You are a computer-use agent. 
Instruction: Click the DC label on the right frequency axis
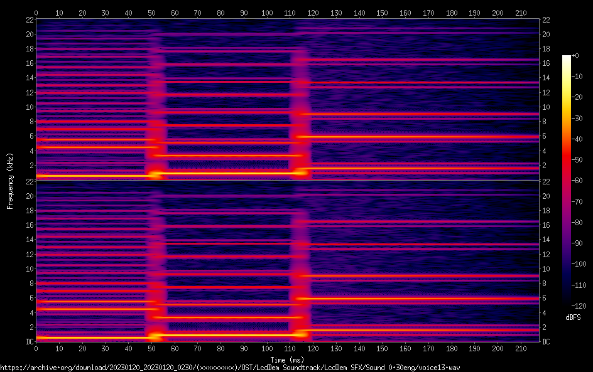546,341
